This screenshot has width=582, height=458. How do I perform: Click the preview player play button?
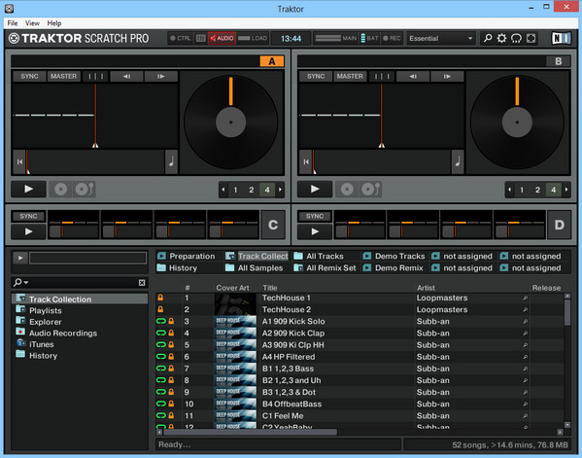(x=20, y=258)
